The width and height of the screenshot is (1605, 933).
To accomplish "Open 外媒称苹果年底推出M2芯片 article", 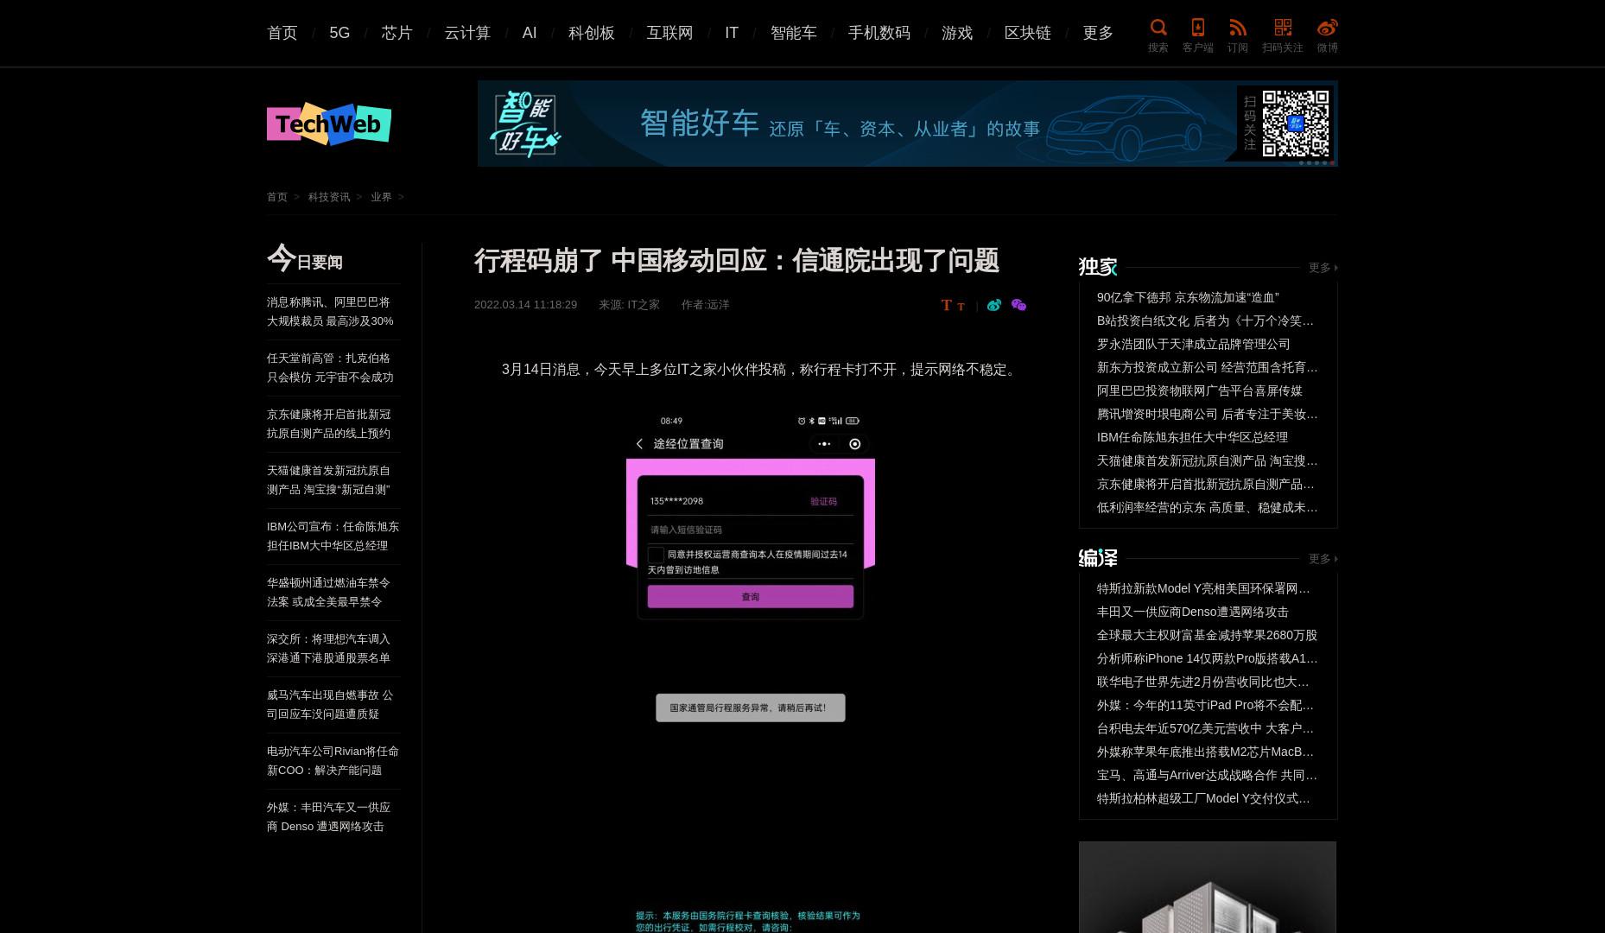I will [x=1206, y=752].
